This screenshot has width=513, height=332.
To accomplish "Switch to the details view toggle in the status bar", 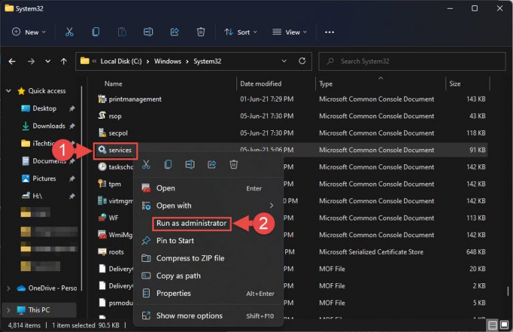I will point(492,325).
